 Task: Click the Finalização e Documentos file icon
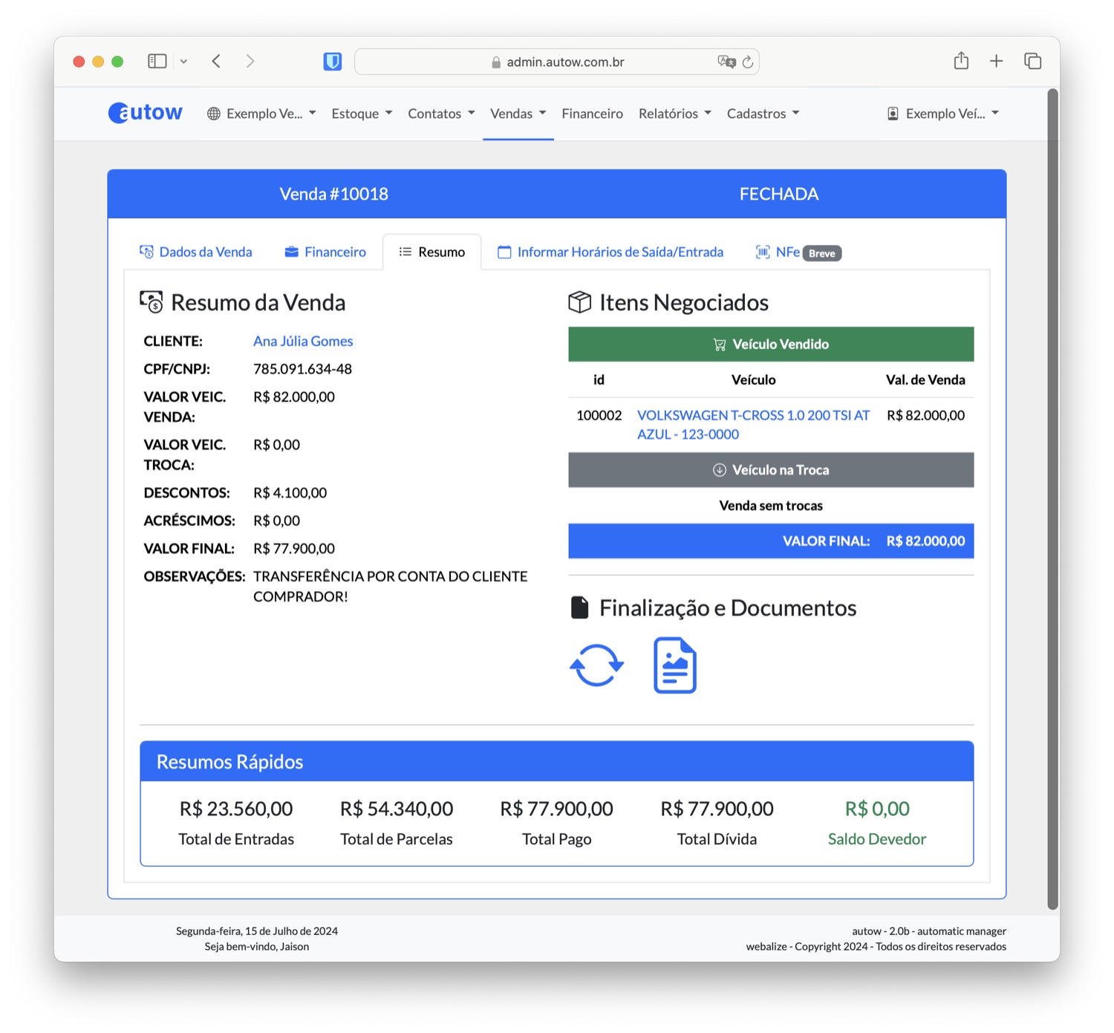pos(579,607)
